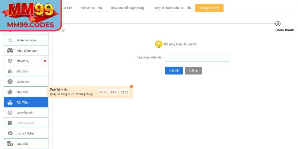Select the highlighted Rút Tiền sidebar item
The height and width of the screenshot is (149, 298).
click(26, 102)
